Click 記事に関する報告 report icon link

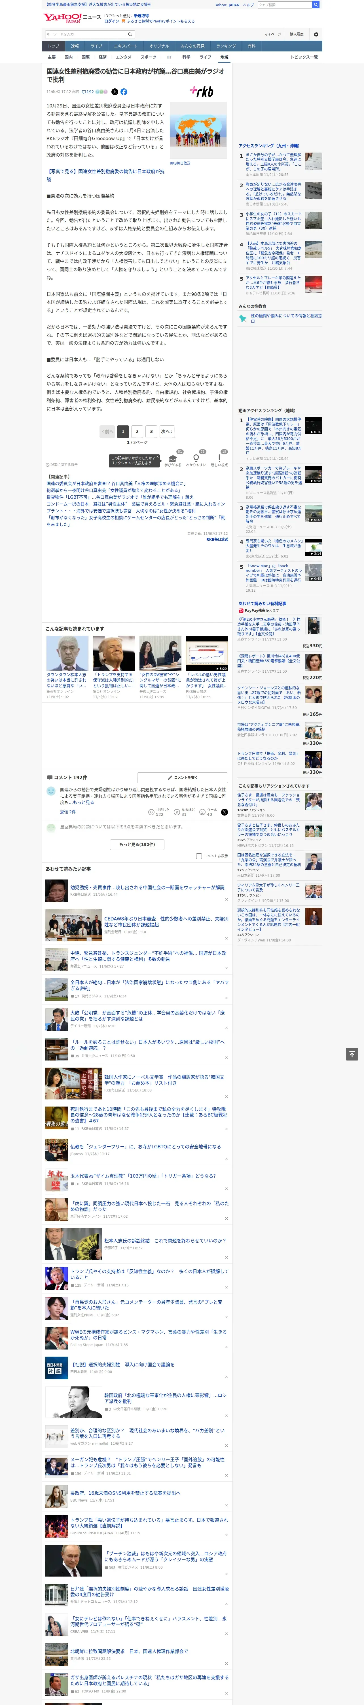[62, 465]
